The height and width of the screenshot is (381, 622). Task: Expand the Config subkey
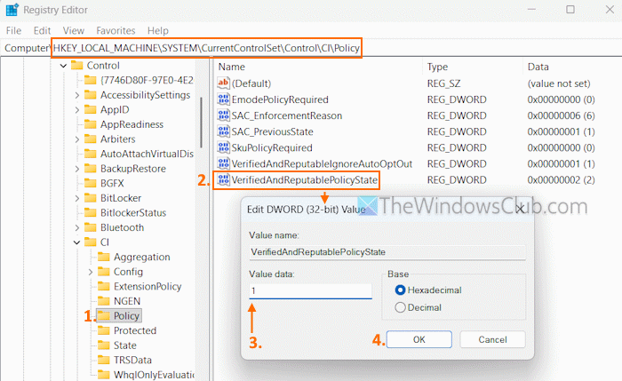pos(91,272)
